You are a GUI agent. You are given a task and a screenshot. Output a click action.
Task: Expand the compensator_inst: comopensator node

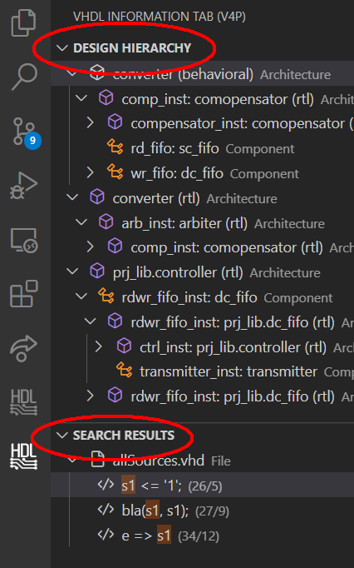click(x=91, y=122)
